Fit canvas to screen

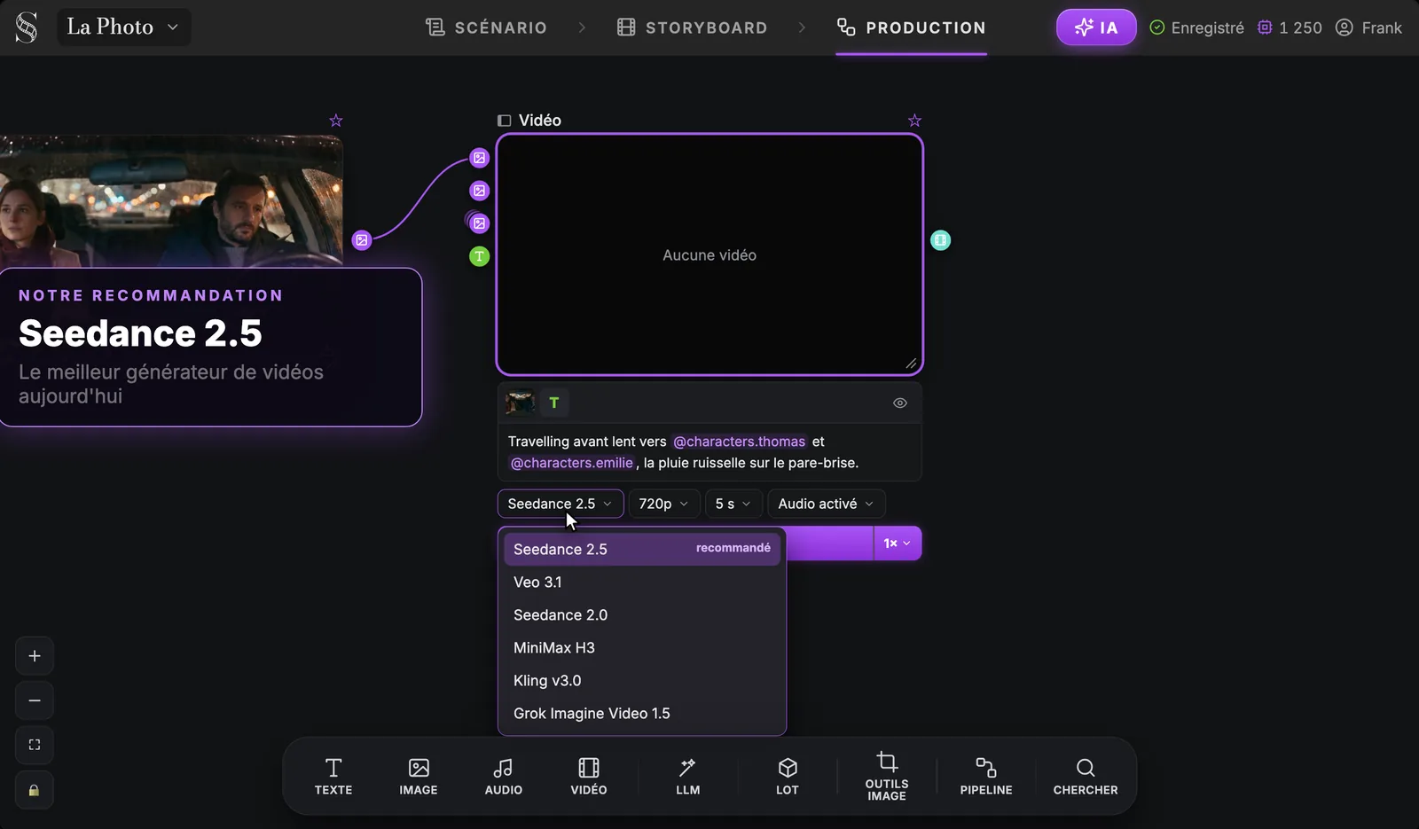tap(35, 745)
